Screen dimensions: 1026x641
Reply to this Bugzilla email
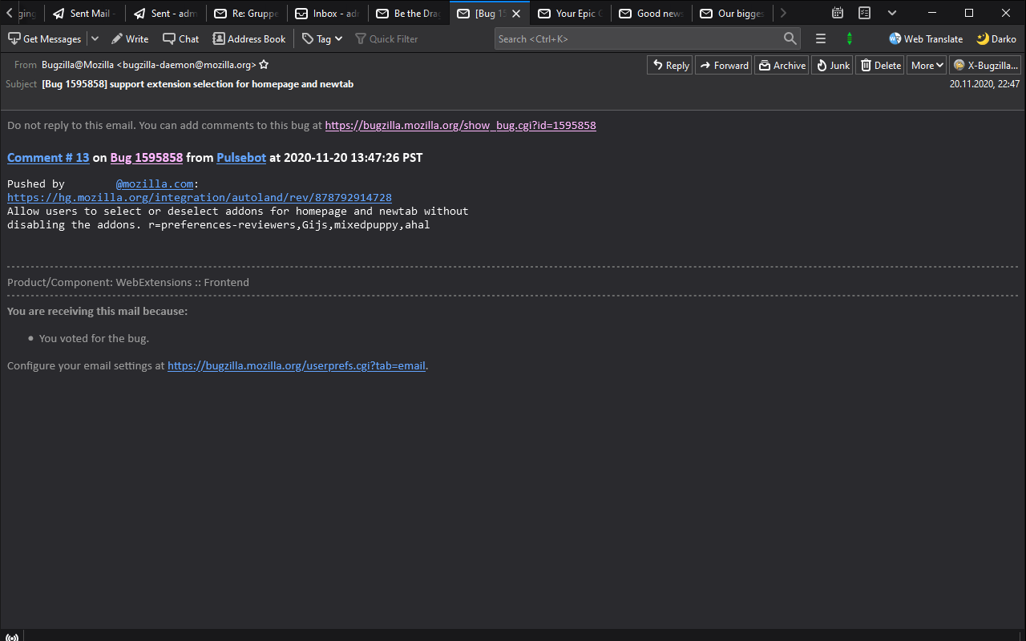670,66
